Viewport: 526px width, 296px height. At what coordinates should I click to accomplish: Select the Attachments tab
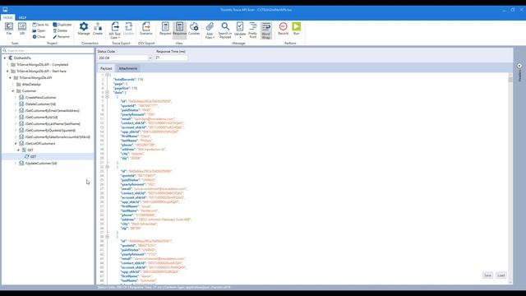[x=128, y=68]
